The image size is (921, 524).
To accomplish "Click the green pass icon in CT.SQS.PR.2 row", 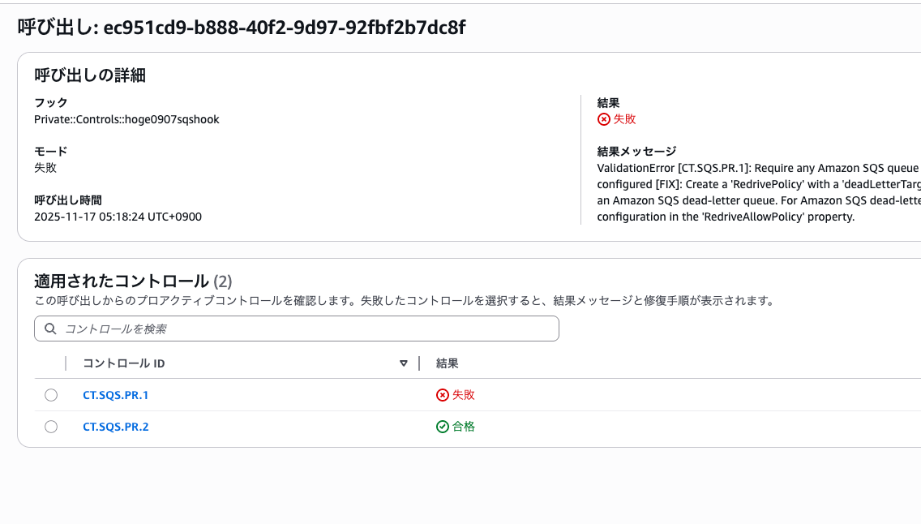I will 442,427.
